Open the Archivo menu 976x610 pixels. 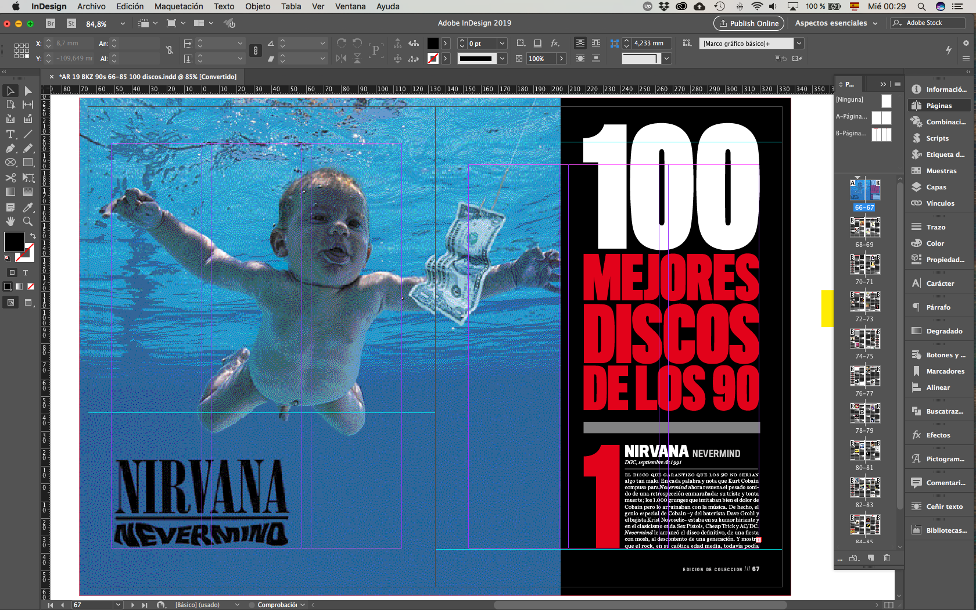(x=91, y=6)
